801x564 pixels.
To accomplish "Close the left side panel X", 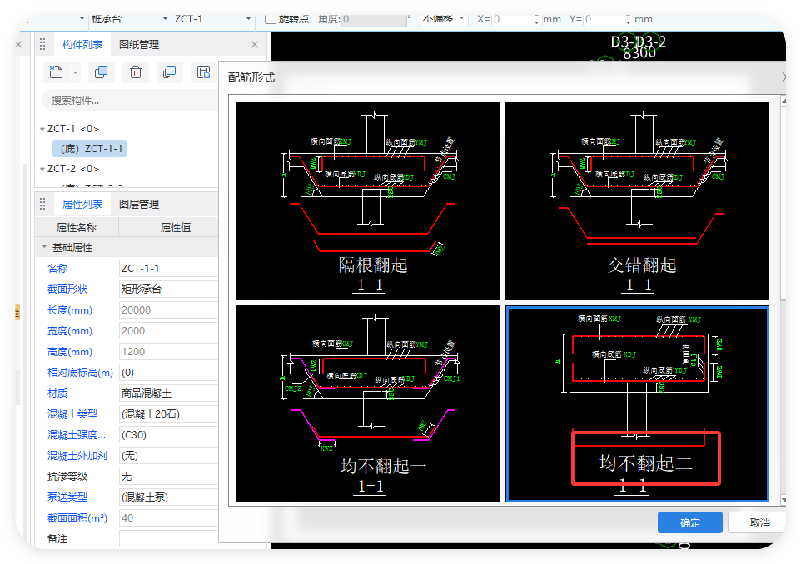I will (18, 44).
